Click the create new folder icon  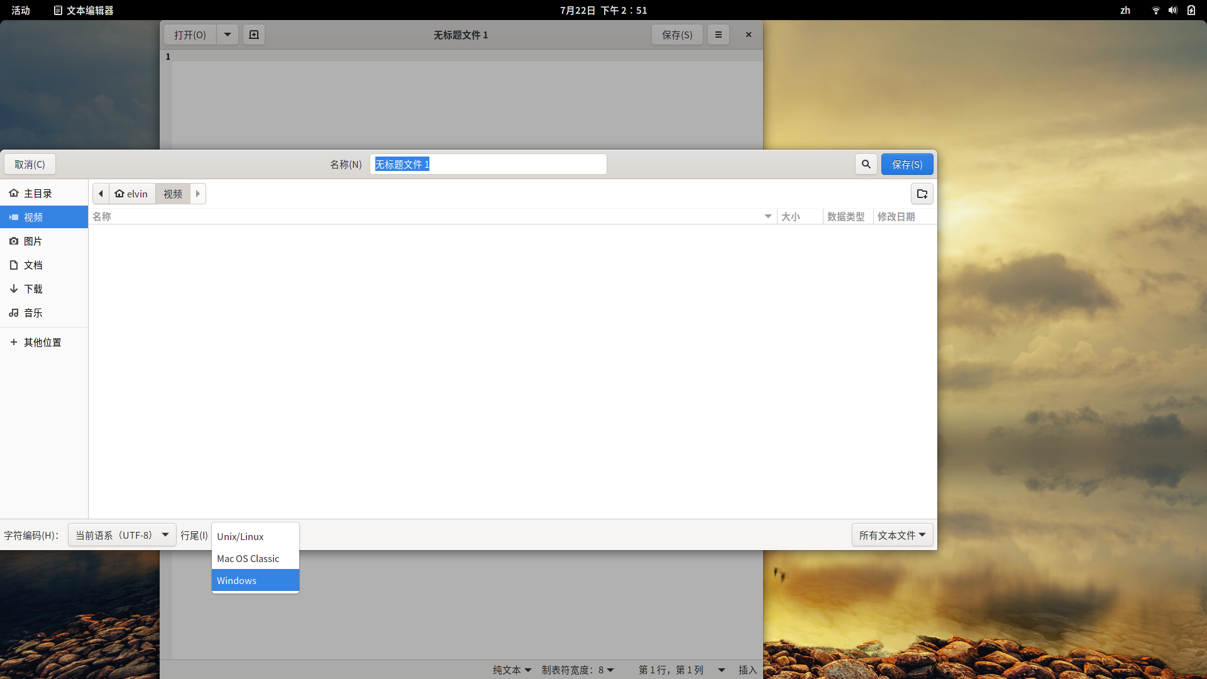click(x=922, y=194)
